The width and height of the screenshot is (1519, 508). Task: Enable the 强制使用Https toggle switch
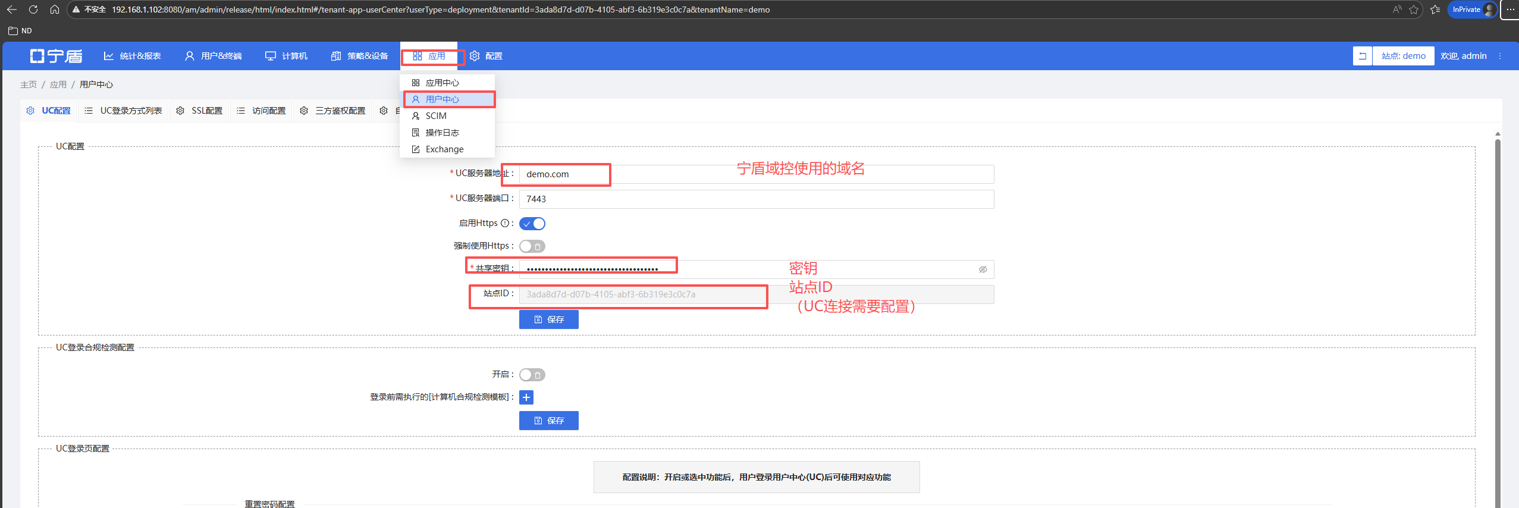(x=532, y=246)
